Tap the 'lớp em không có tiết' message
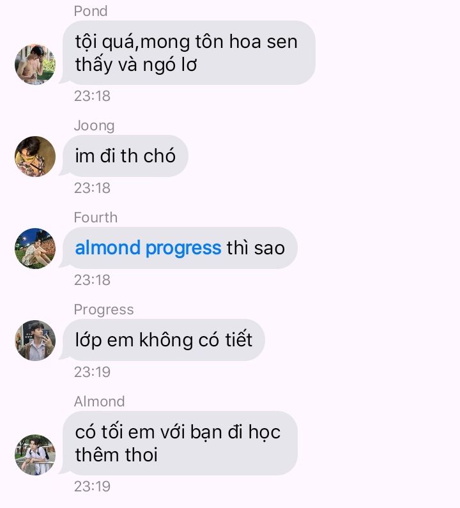Image resolution: width=460 pixels, height=508 pixels. 164,340
